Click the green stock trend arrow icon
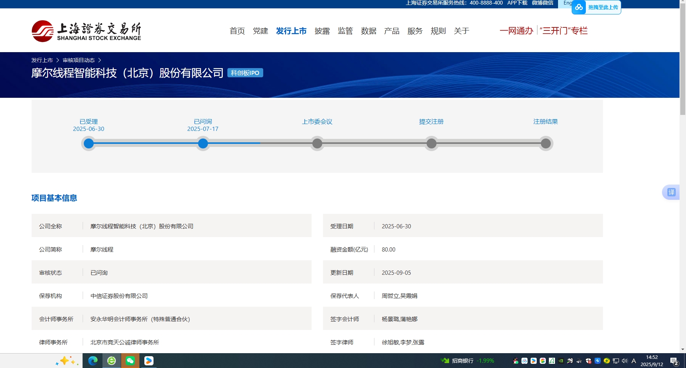 pyautogui.click(x=445, y=360)
